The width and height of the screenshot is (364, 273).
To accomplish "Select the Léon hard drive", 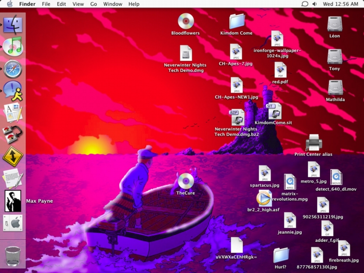I will [x=334, y=24].
